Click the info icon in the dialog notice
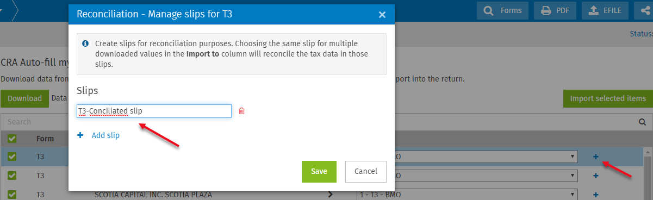Viewport: 653px width, 200px height. 85,43
